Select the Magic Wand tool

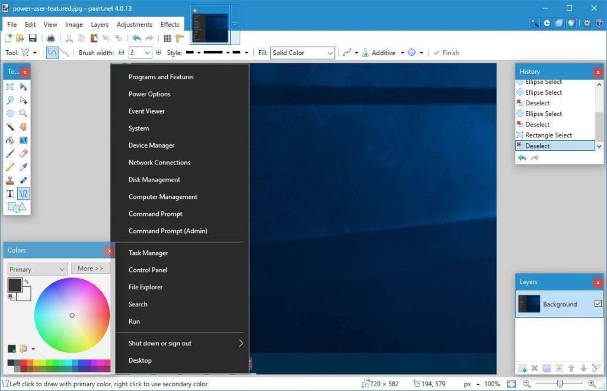10,127
